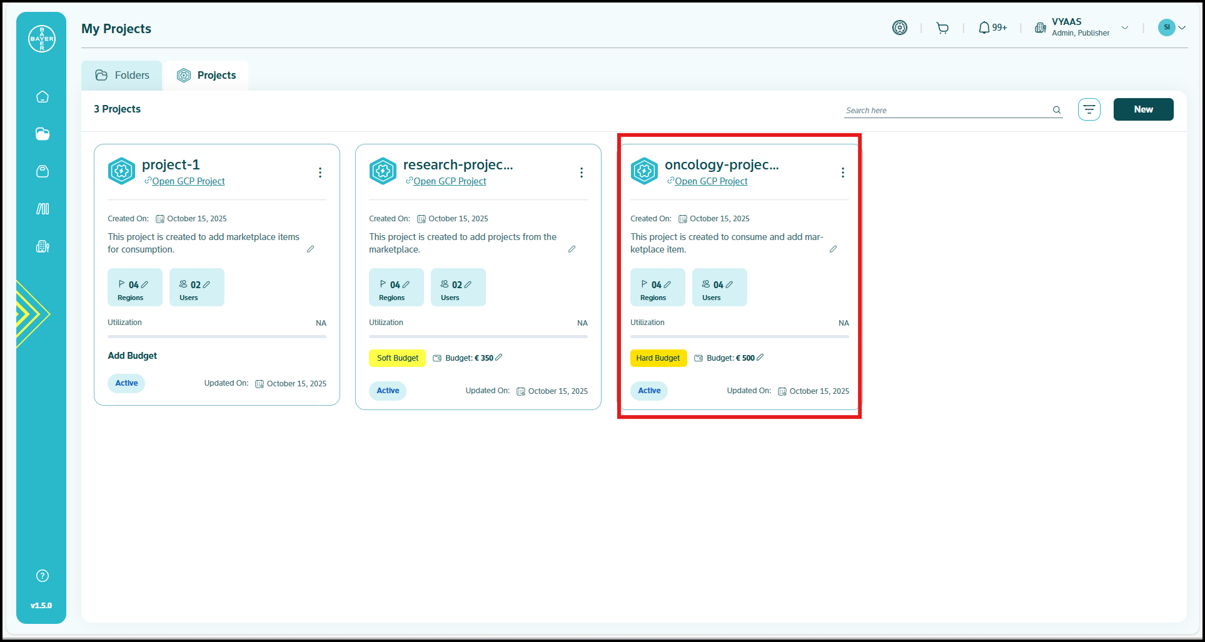Open three-dot menu on research-project card
This screenshot has height=642, width=1205.
[582, 173]
